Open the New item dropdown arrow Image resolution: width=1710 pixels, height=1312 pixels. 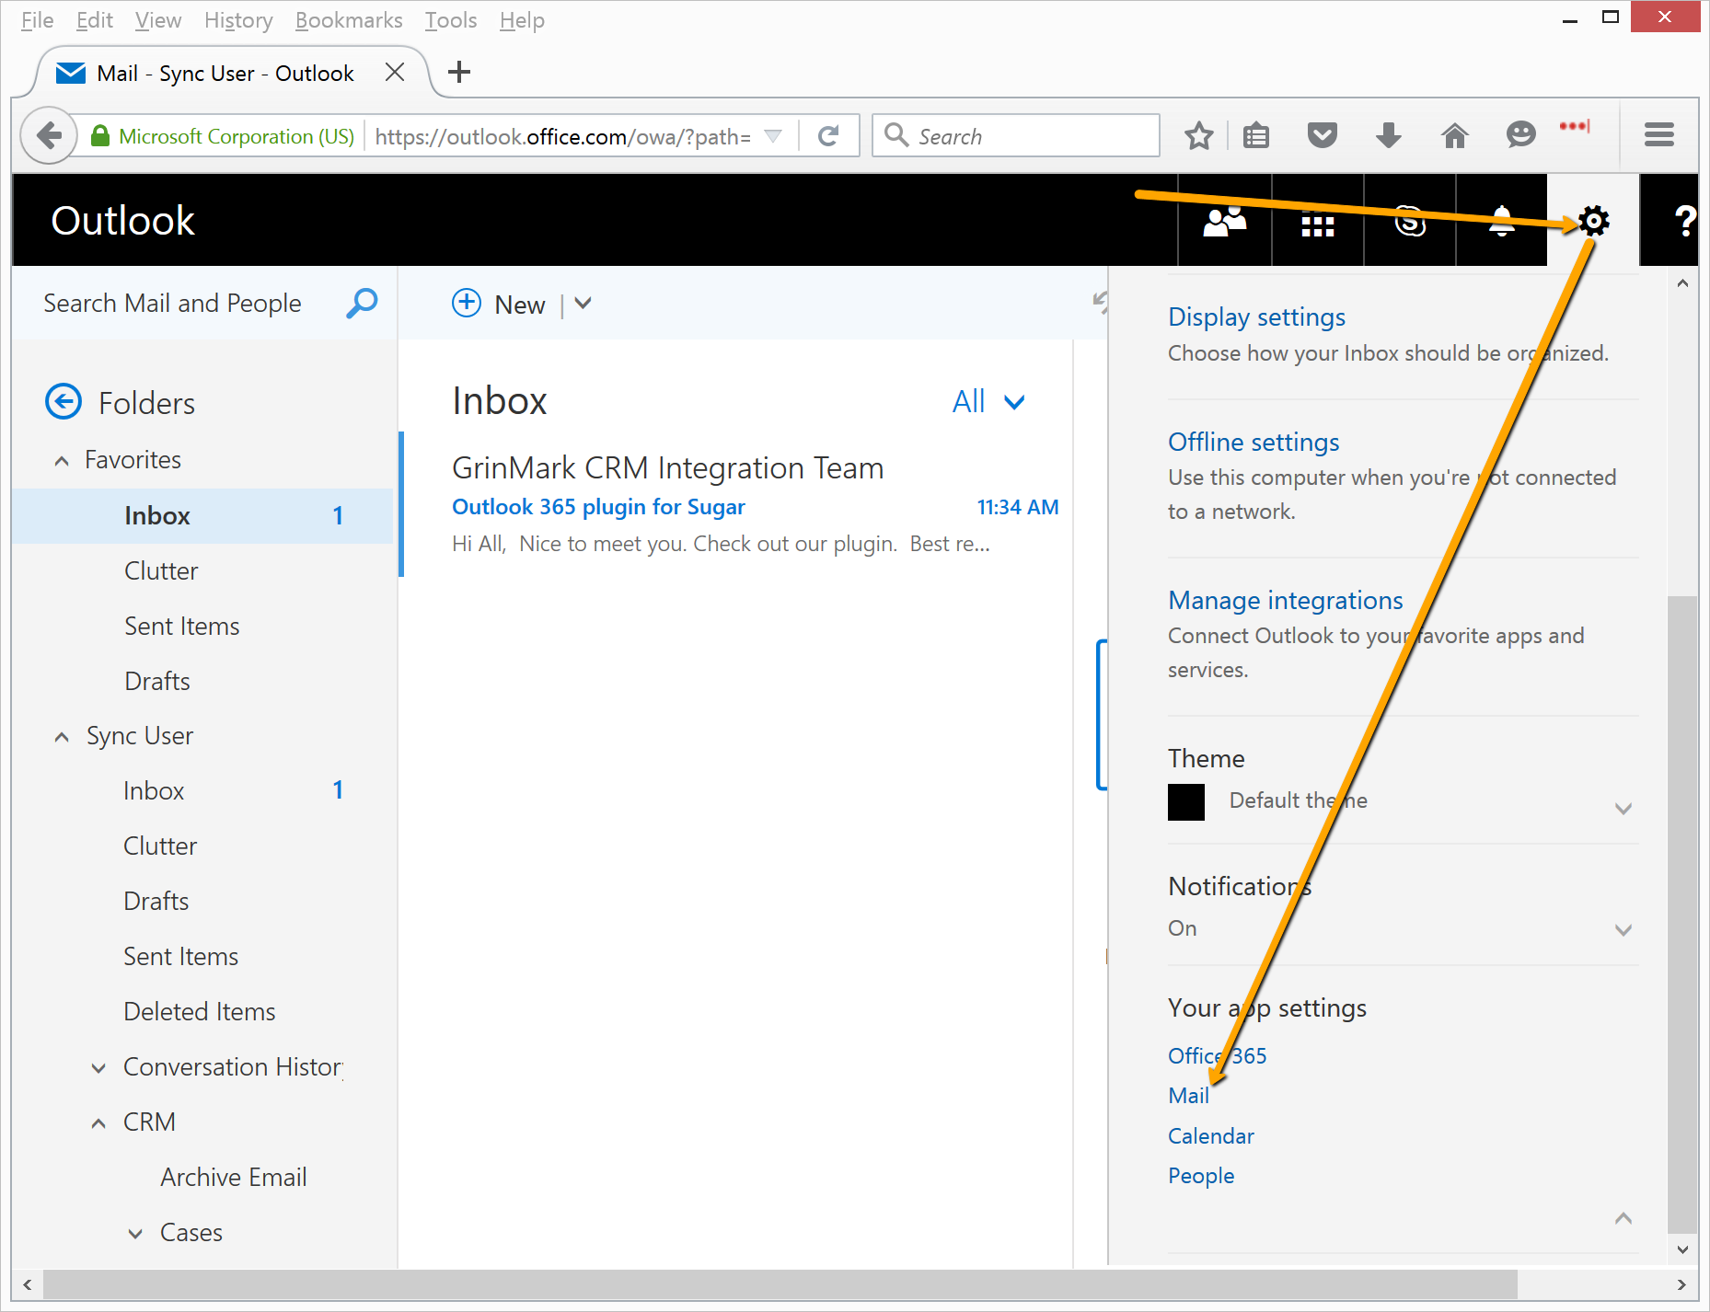[583, 303]
